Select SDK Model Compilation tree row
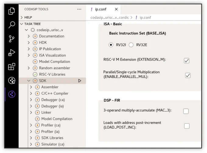The image size is (207, 153). click(52, 119)
